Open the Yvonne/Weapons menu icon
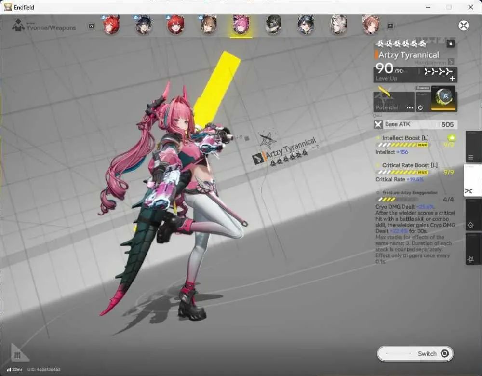 click(18, 25)
